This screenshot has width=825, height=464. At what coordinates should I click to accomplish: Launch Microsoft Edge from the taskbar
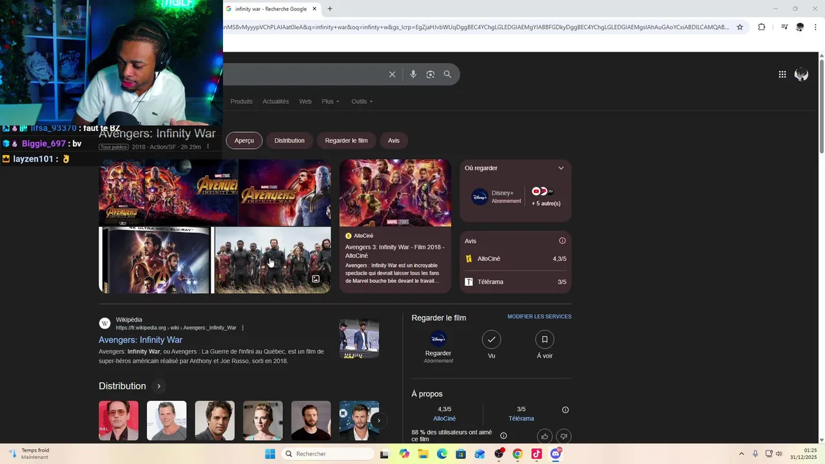(x=442, y=454)
